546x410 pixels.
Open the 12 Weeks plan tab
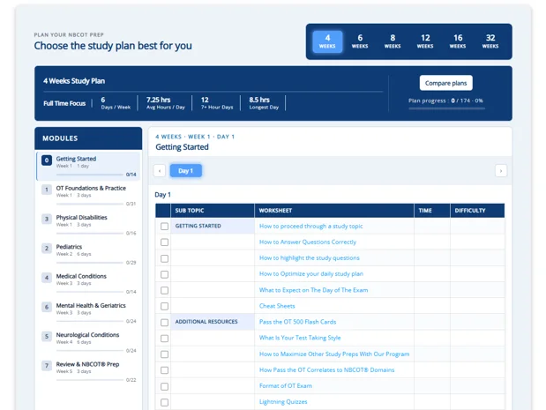point(425,41)
